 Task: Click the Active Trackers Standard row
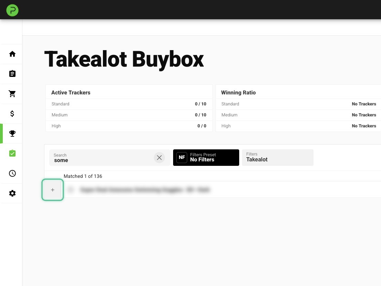pyautogui.click(x=129, y=104)
